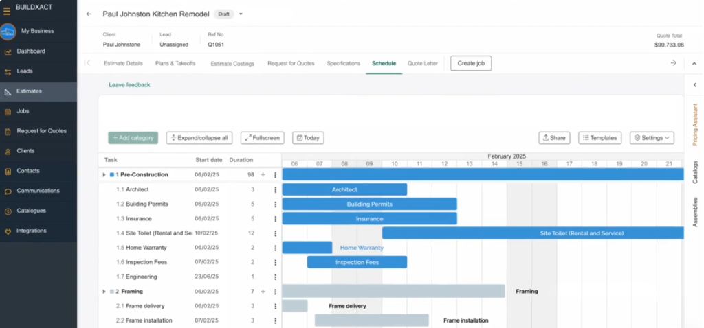This screenshot has height=328, width=704.
Task: Select the Site Toilet Gantt bar
Action: 533,233
